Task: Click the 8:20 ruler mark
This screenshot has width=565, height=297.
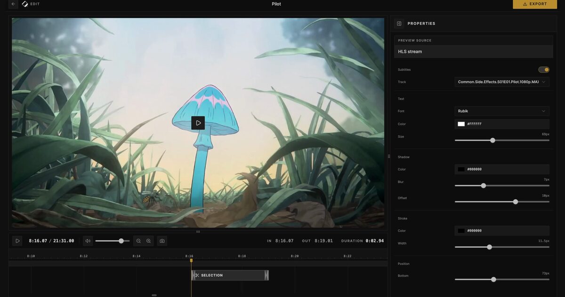Action: click(295, 256)
